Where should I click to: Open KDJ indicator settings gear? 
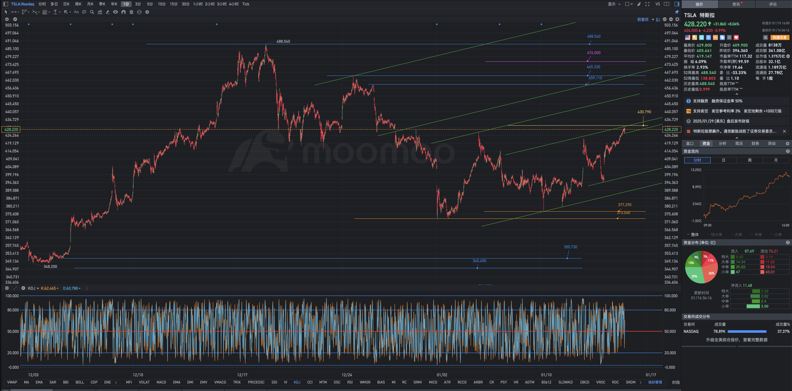7,288
